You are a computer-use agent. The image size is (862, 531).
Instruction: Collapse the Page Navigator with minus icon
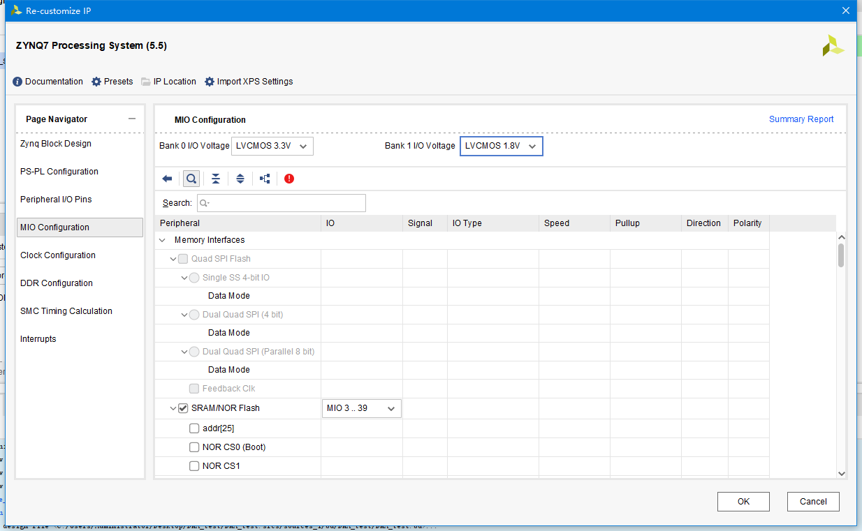[132, 119]
